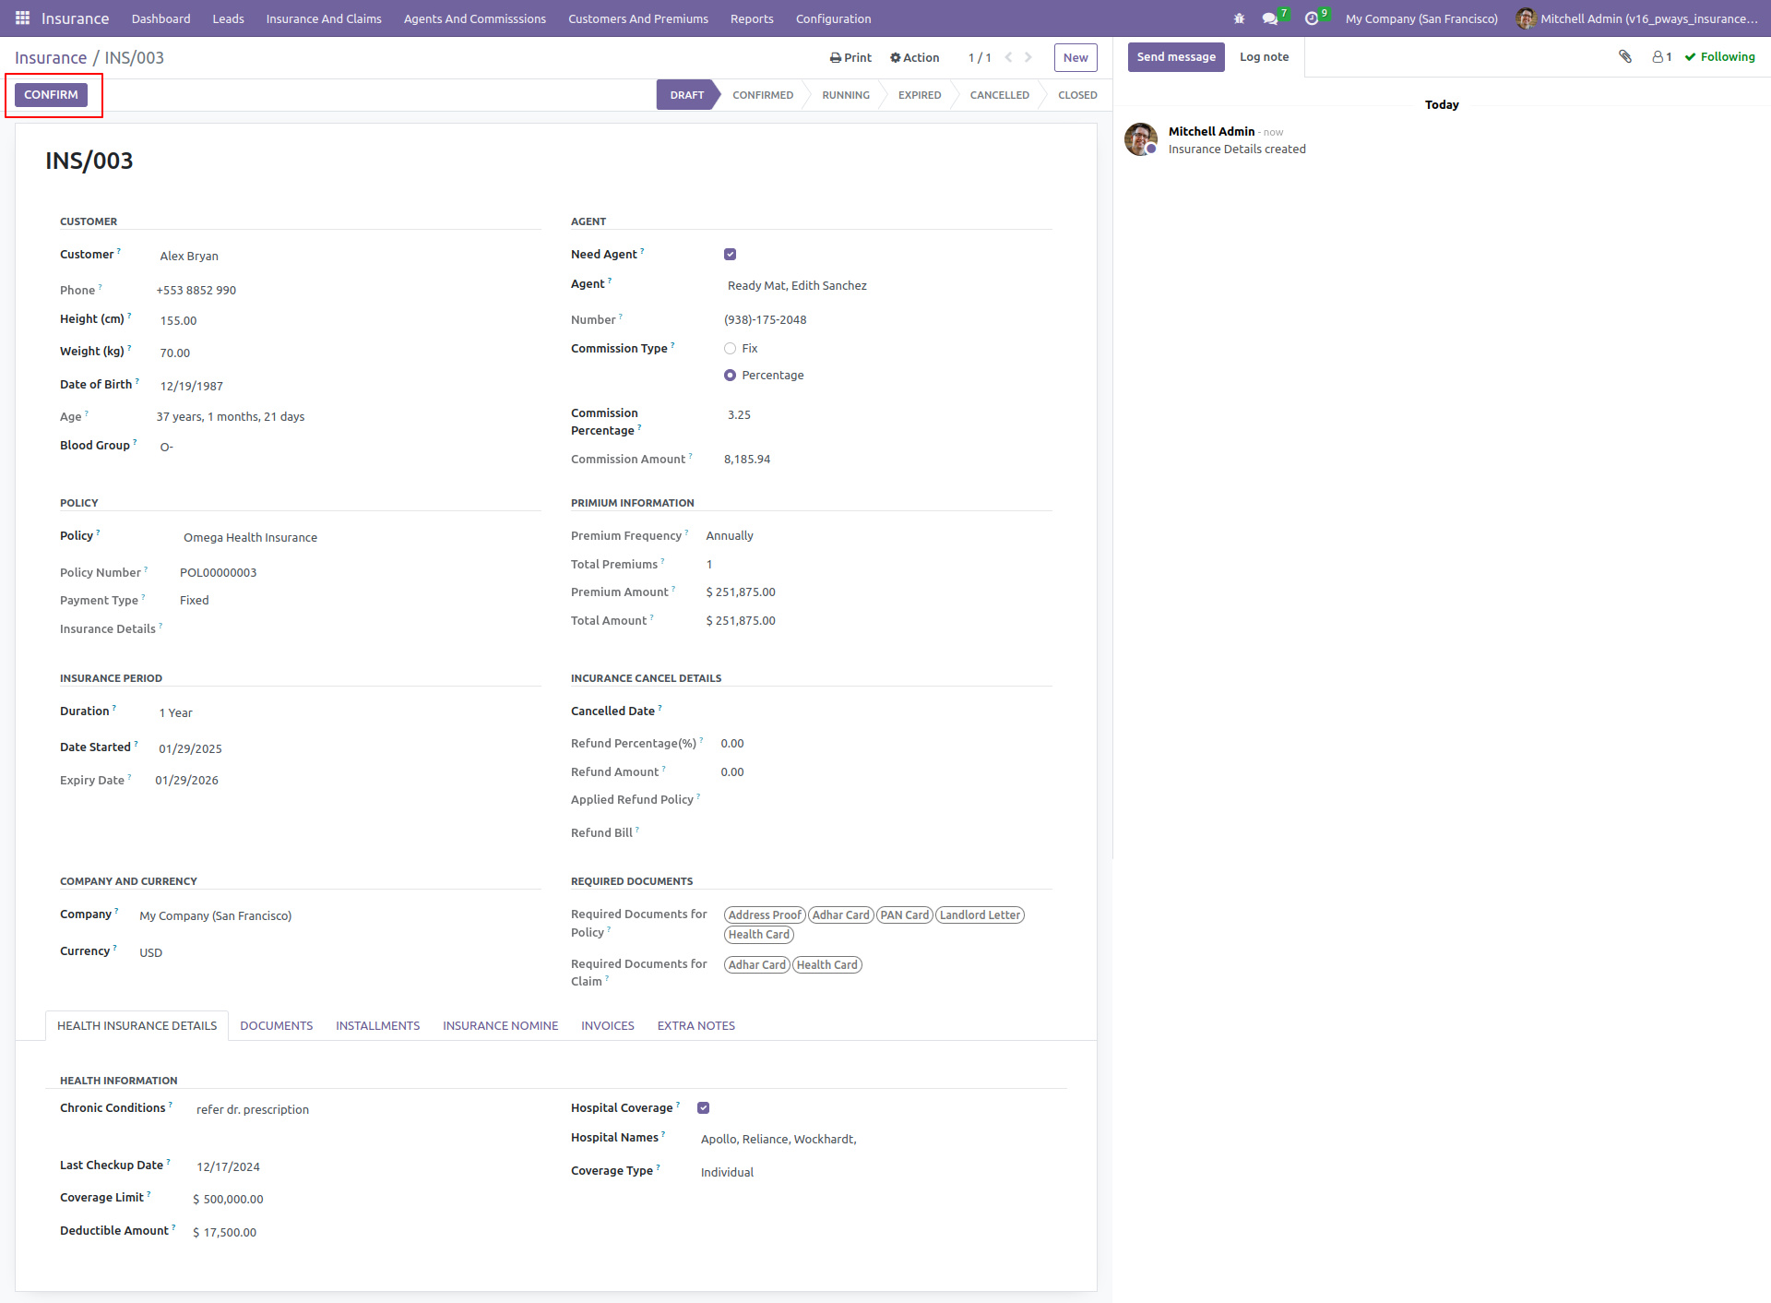Click the Coverage Limit amount field

[230, 1200]
